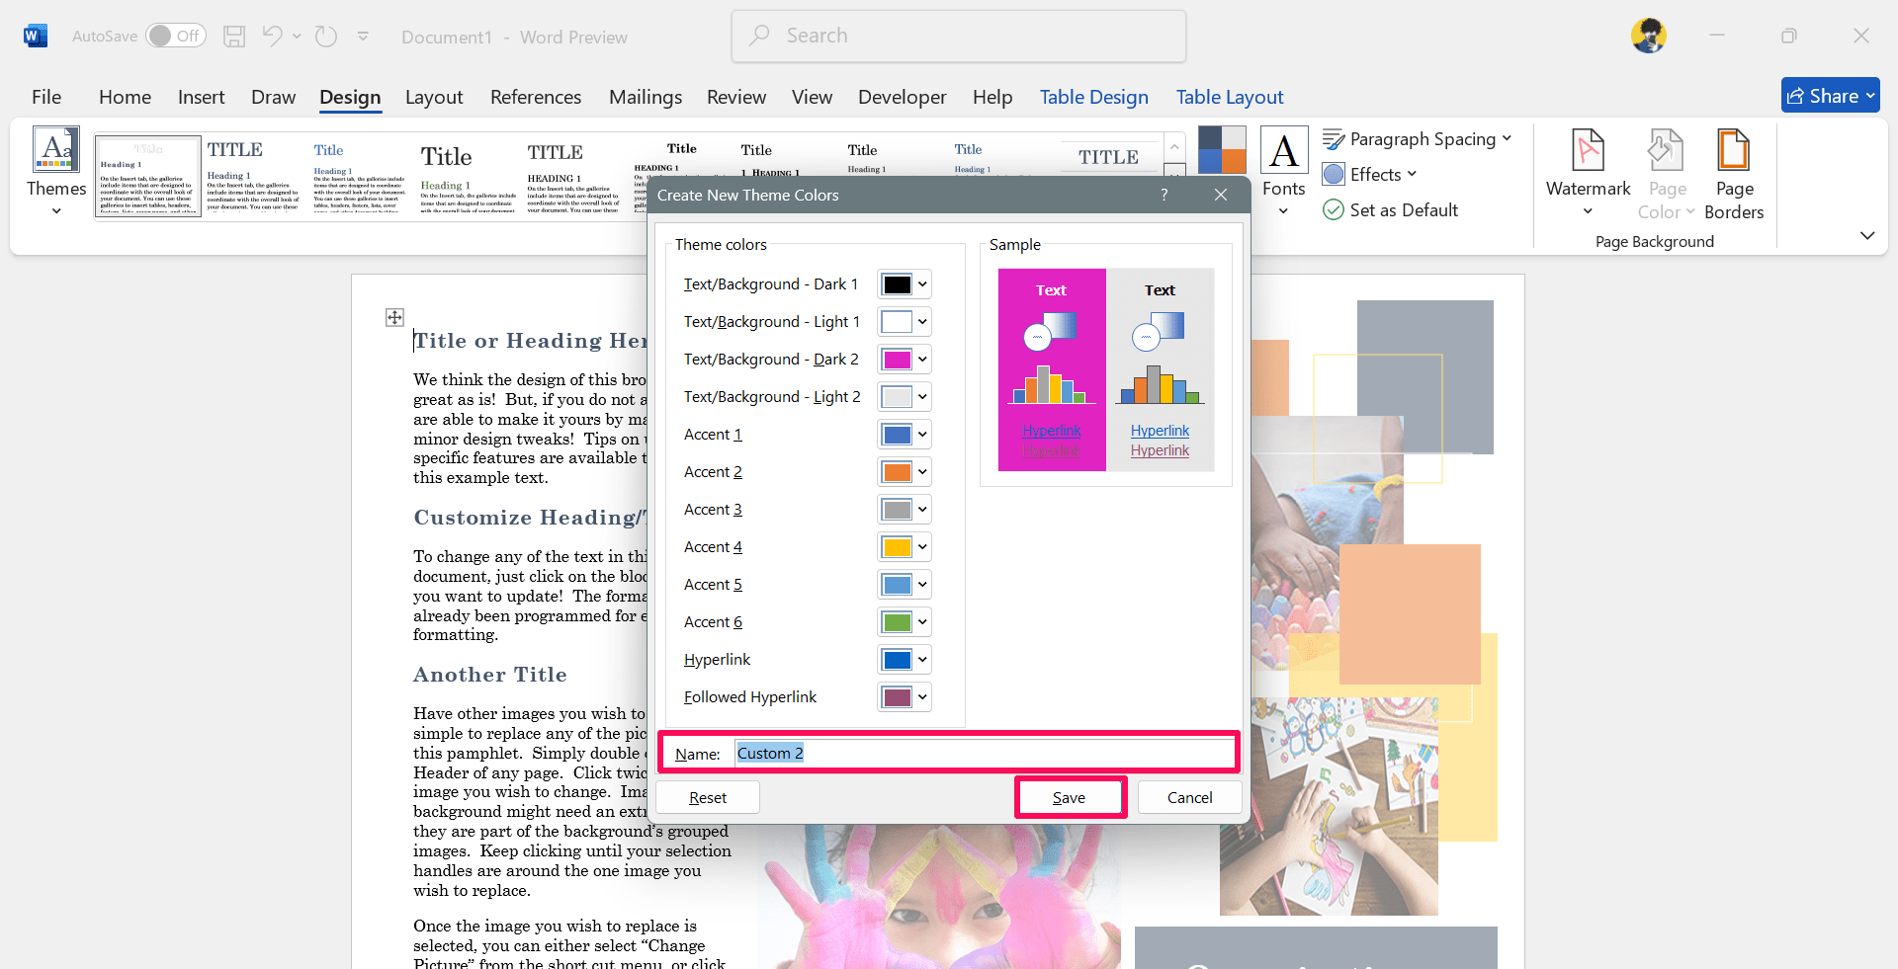This screenshot has height=969, width=1898.
Task: Open the Accent 5 color picker
Action: click(x=905, y=585)
